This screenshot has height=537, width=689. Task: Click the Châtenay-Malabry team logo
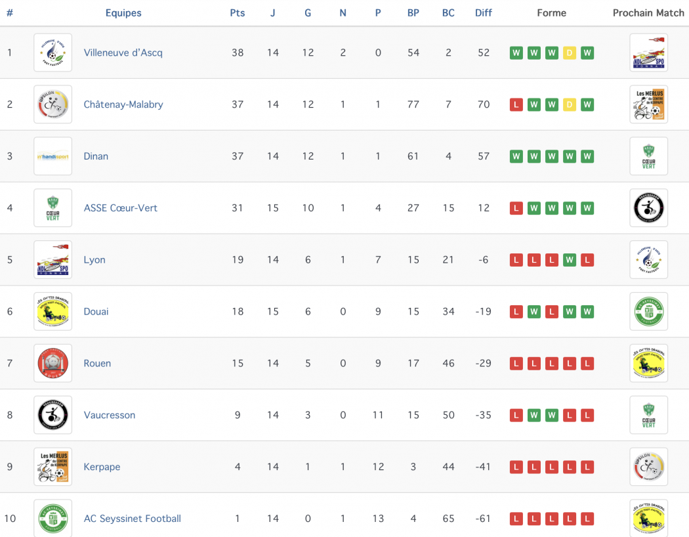(x=52, y=104)
